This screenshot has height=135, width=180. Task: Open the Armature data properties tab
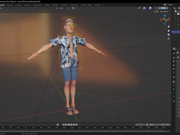point(174,93)
